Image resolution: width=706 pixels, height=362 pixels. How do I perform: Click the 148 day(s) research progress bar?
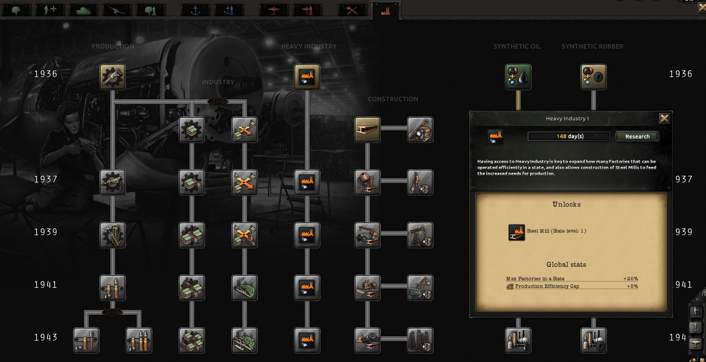click(569, 136)
